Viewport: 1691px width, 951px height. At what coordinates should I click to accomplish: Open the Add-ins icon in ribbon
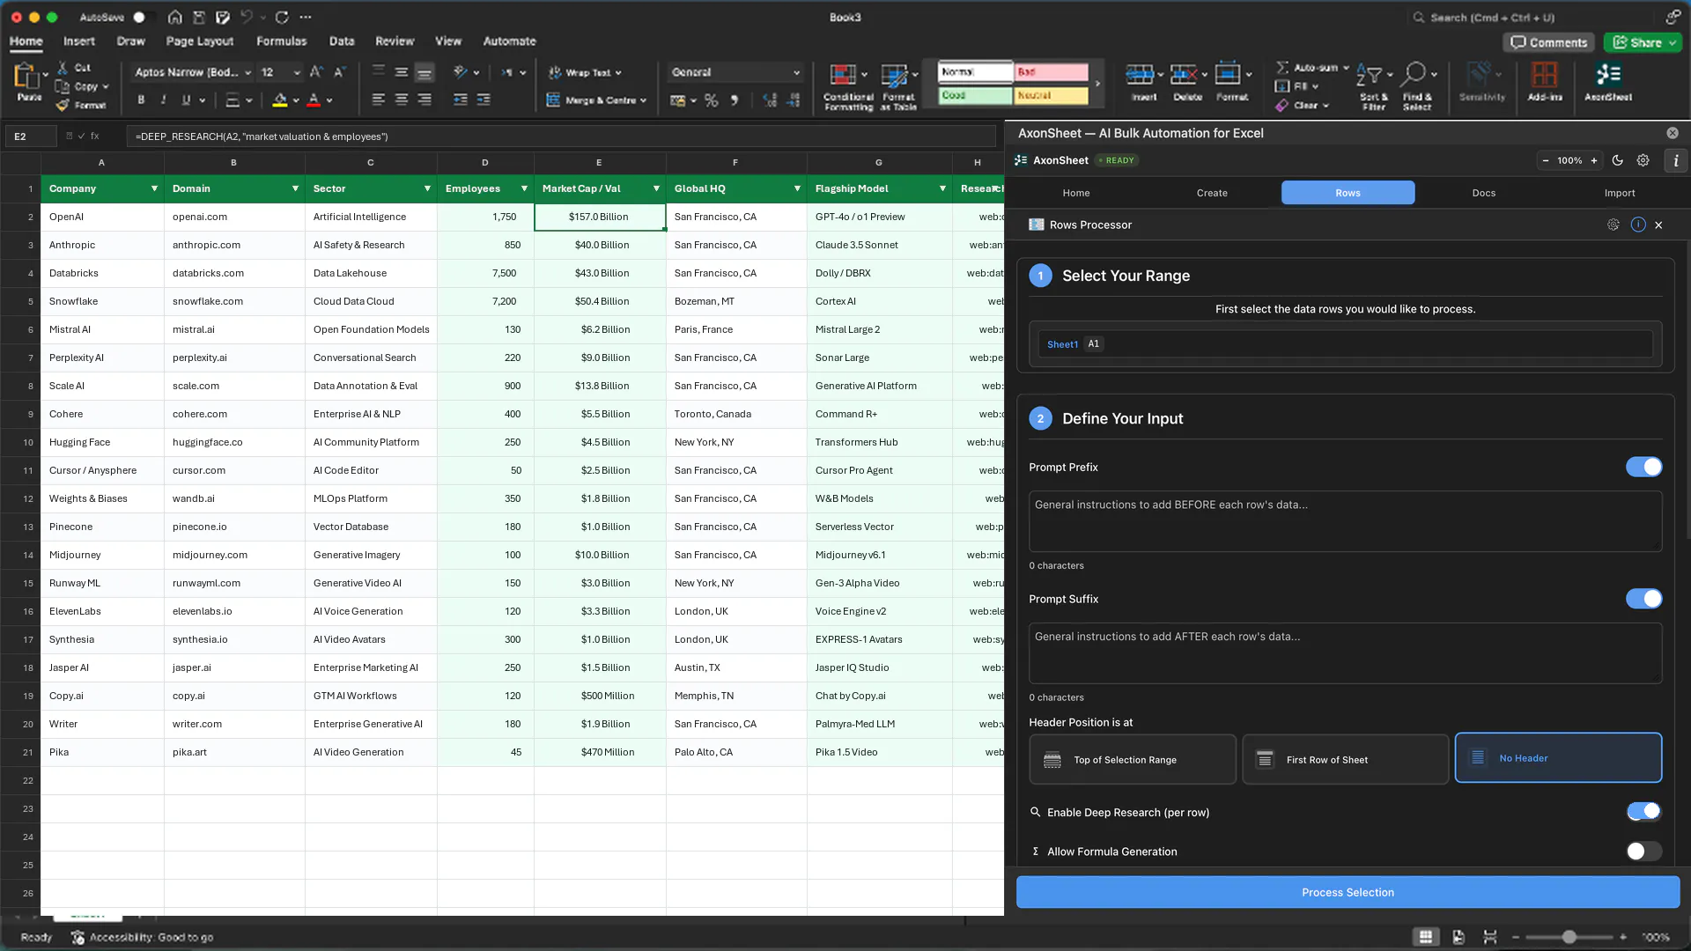coord(1544,74)
